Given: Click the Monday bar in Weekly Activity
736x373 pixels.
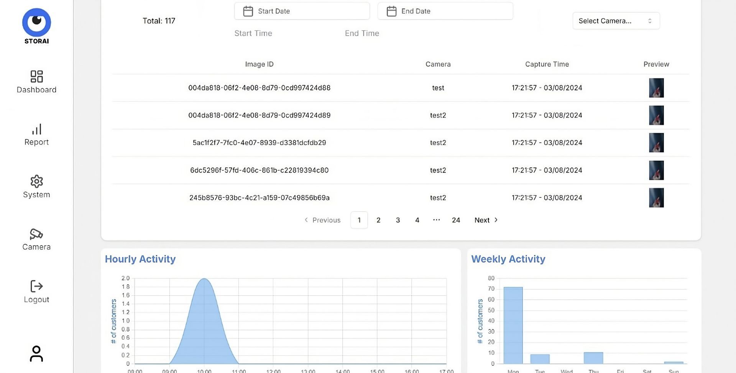Looking at the screenshot, I should coord(513,325).
